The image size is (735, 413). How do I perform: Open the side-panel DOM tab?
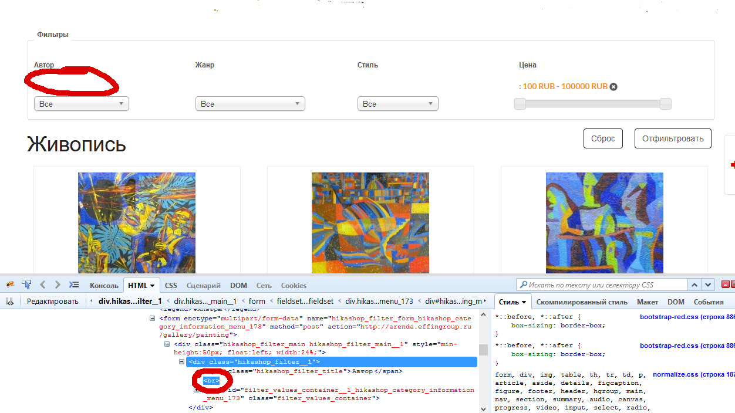pyautogui.click(x=676, y=302)
